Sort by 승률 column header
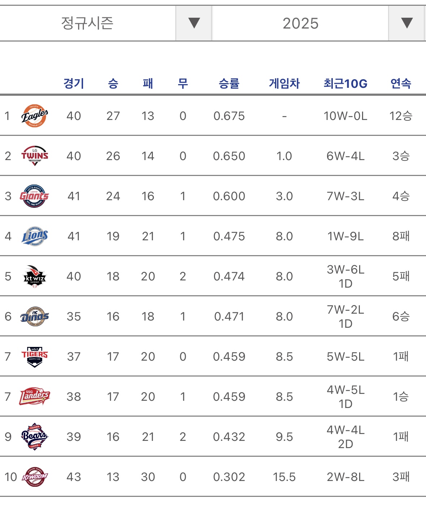The width and height of the screenshot is (426, 507). (x=229, y=83)
